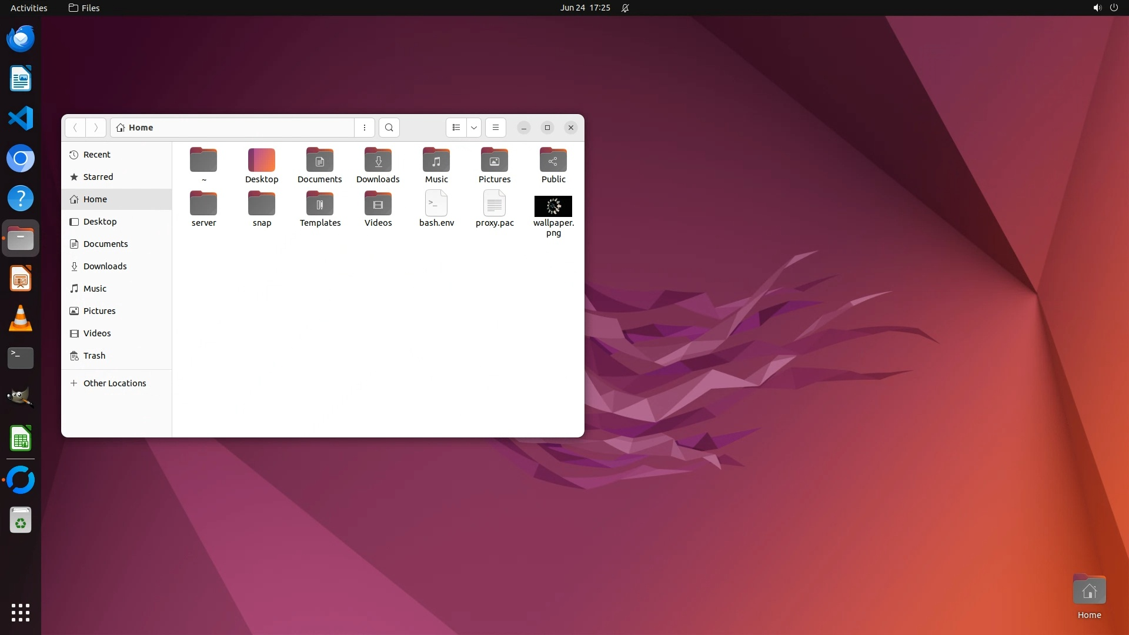
Task: Open wallpaper.png image thumbnail
Action: click(x=553, y=206)
